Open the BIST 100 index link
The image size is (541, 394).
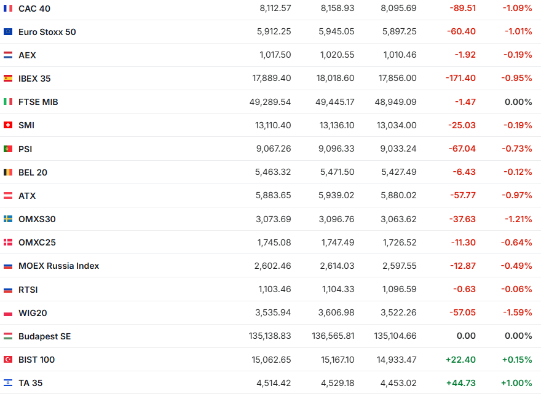36,360
